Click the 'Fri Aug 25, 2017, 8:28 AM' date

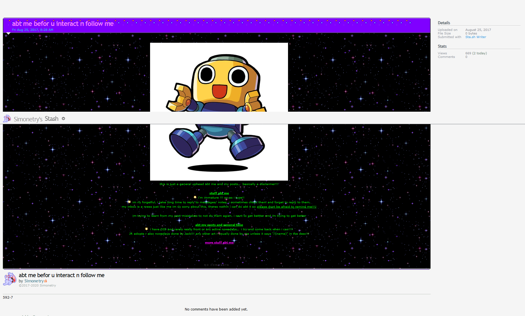click(x=33, y=30)
